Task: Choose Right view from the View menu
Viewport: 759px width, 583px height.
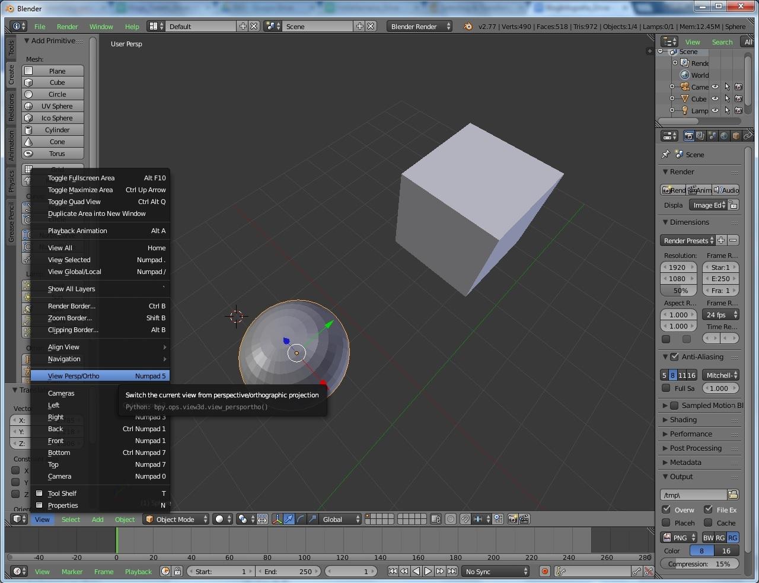Action: [x=56, y=417]
